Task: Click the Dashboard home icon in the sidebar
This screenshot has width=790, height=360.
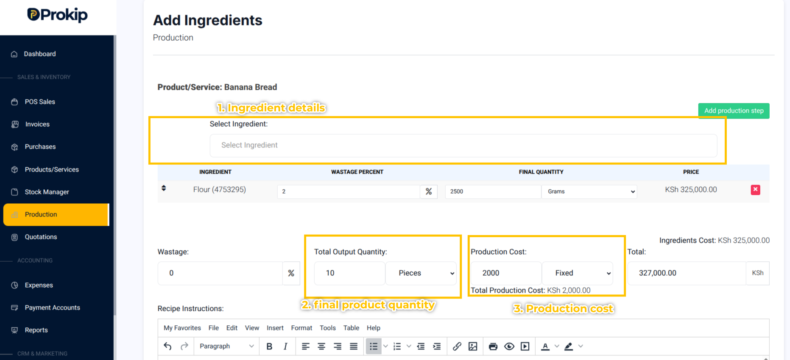Action: [x=14, y=54]
